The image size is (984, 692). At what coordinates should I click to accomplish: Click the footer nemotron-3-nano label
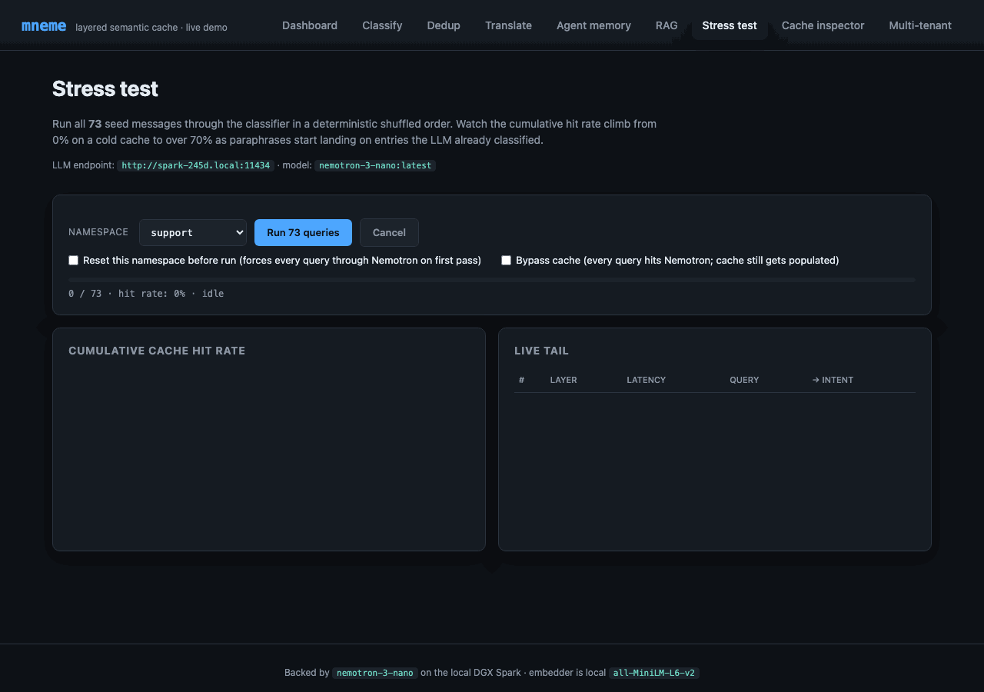pyautogui.click(x=375, y=673)
